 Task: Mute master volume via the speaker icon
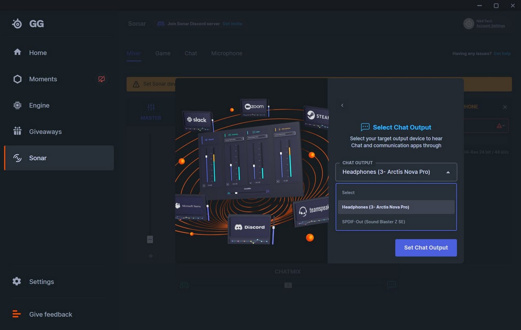(x=151, y=256)
